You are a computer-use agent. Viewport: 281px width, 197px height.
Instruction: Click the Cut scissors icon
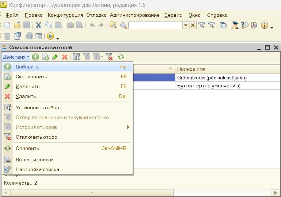click(38, 25)
